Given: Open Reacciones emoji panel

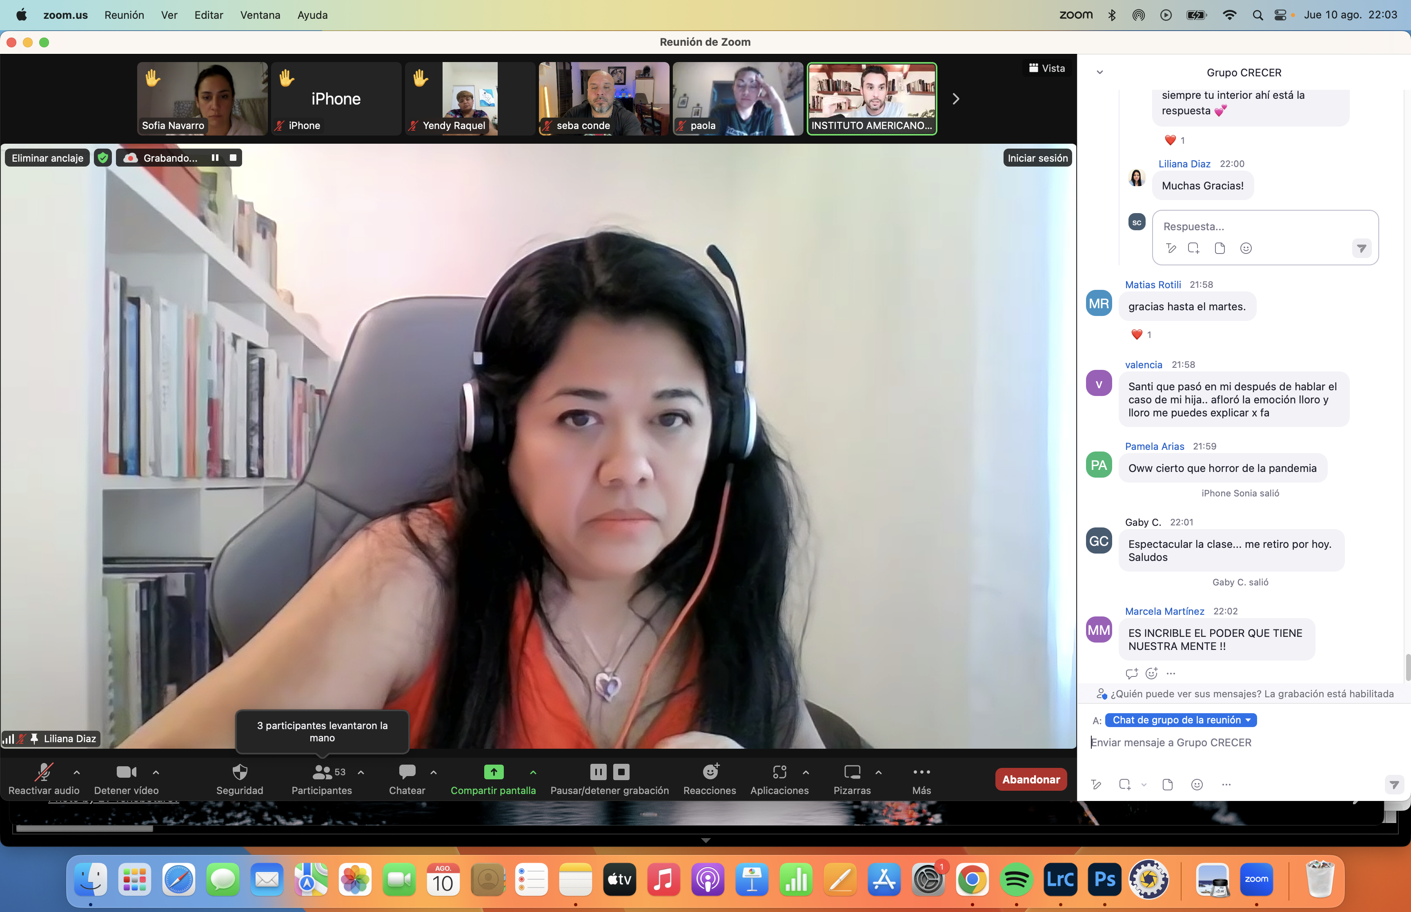Looking at the screenshot, I should [x=709, y=772].
